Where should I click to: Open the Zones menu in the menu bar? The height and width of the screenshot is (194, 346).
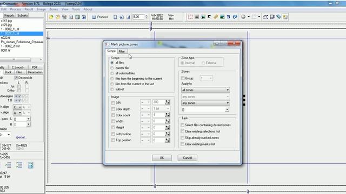54,9
